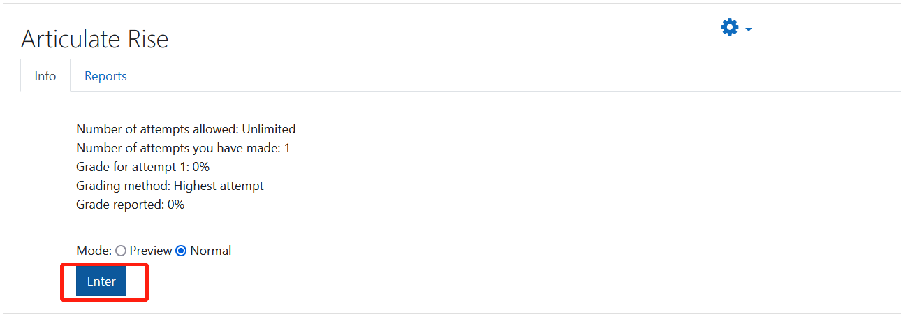901x317 pixels.
Task: Click the Grade reported line
Action: 130,205
